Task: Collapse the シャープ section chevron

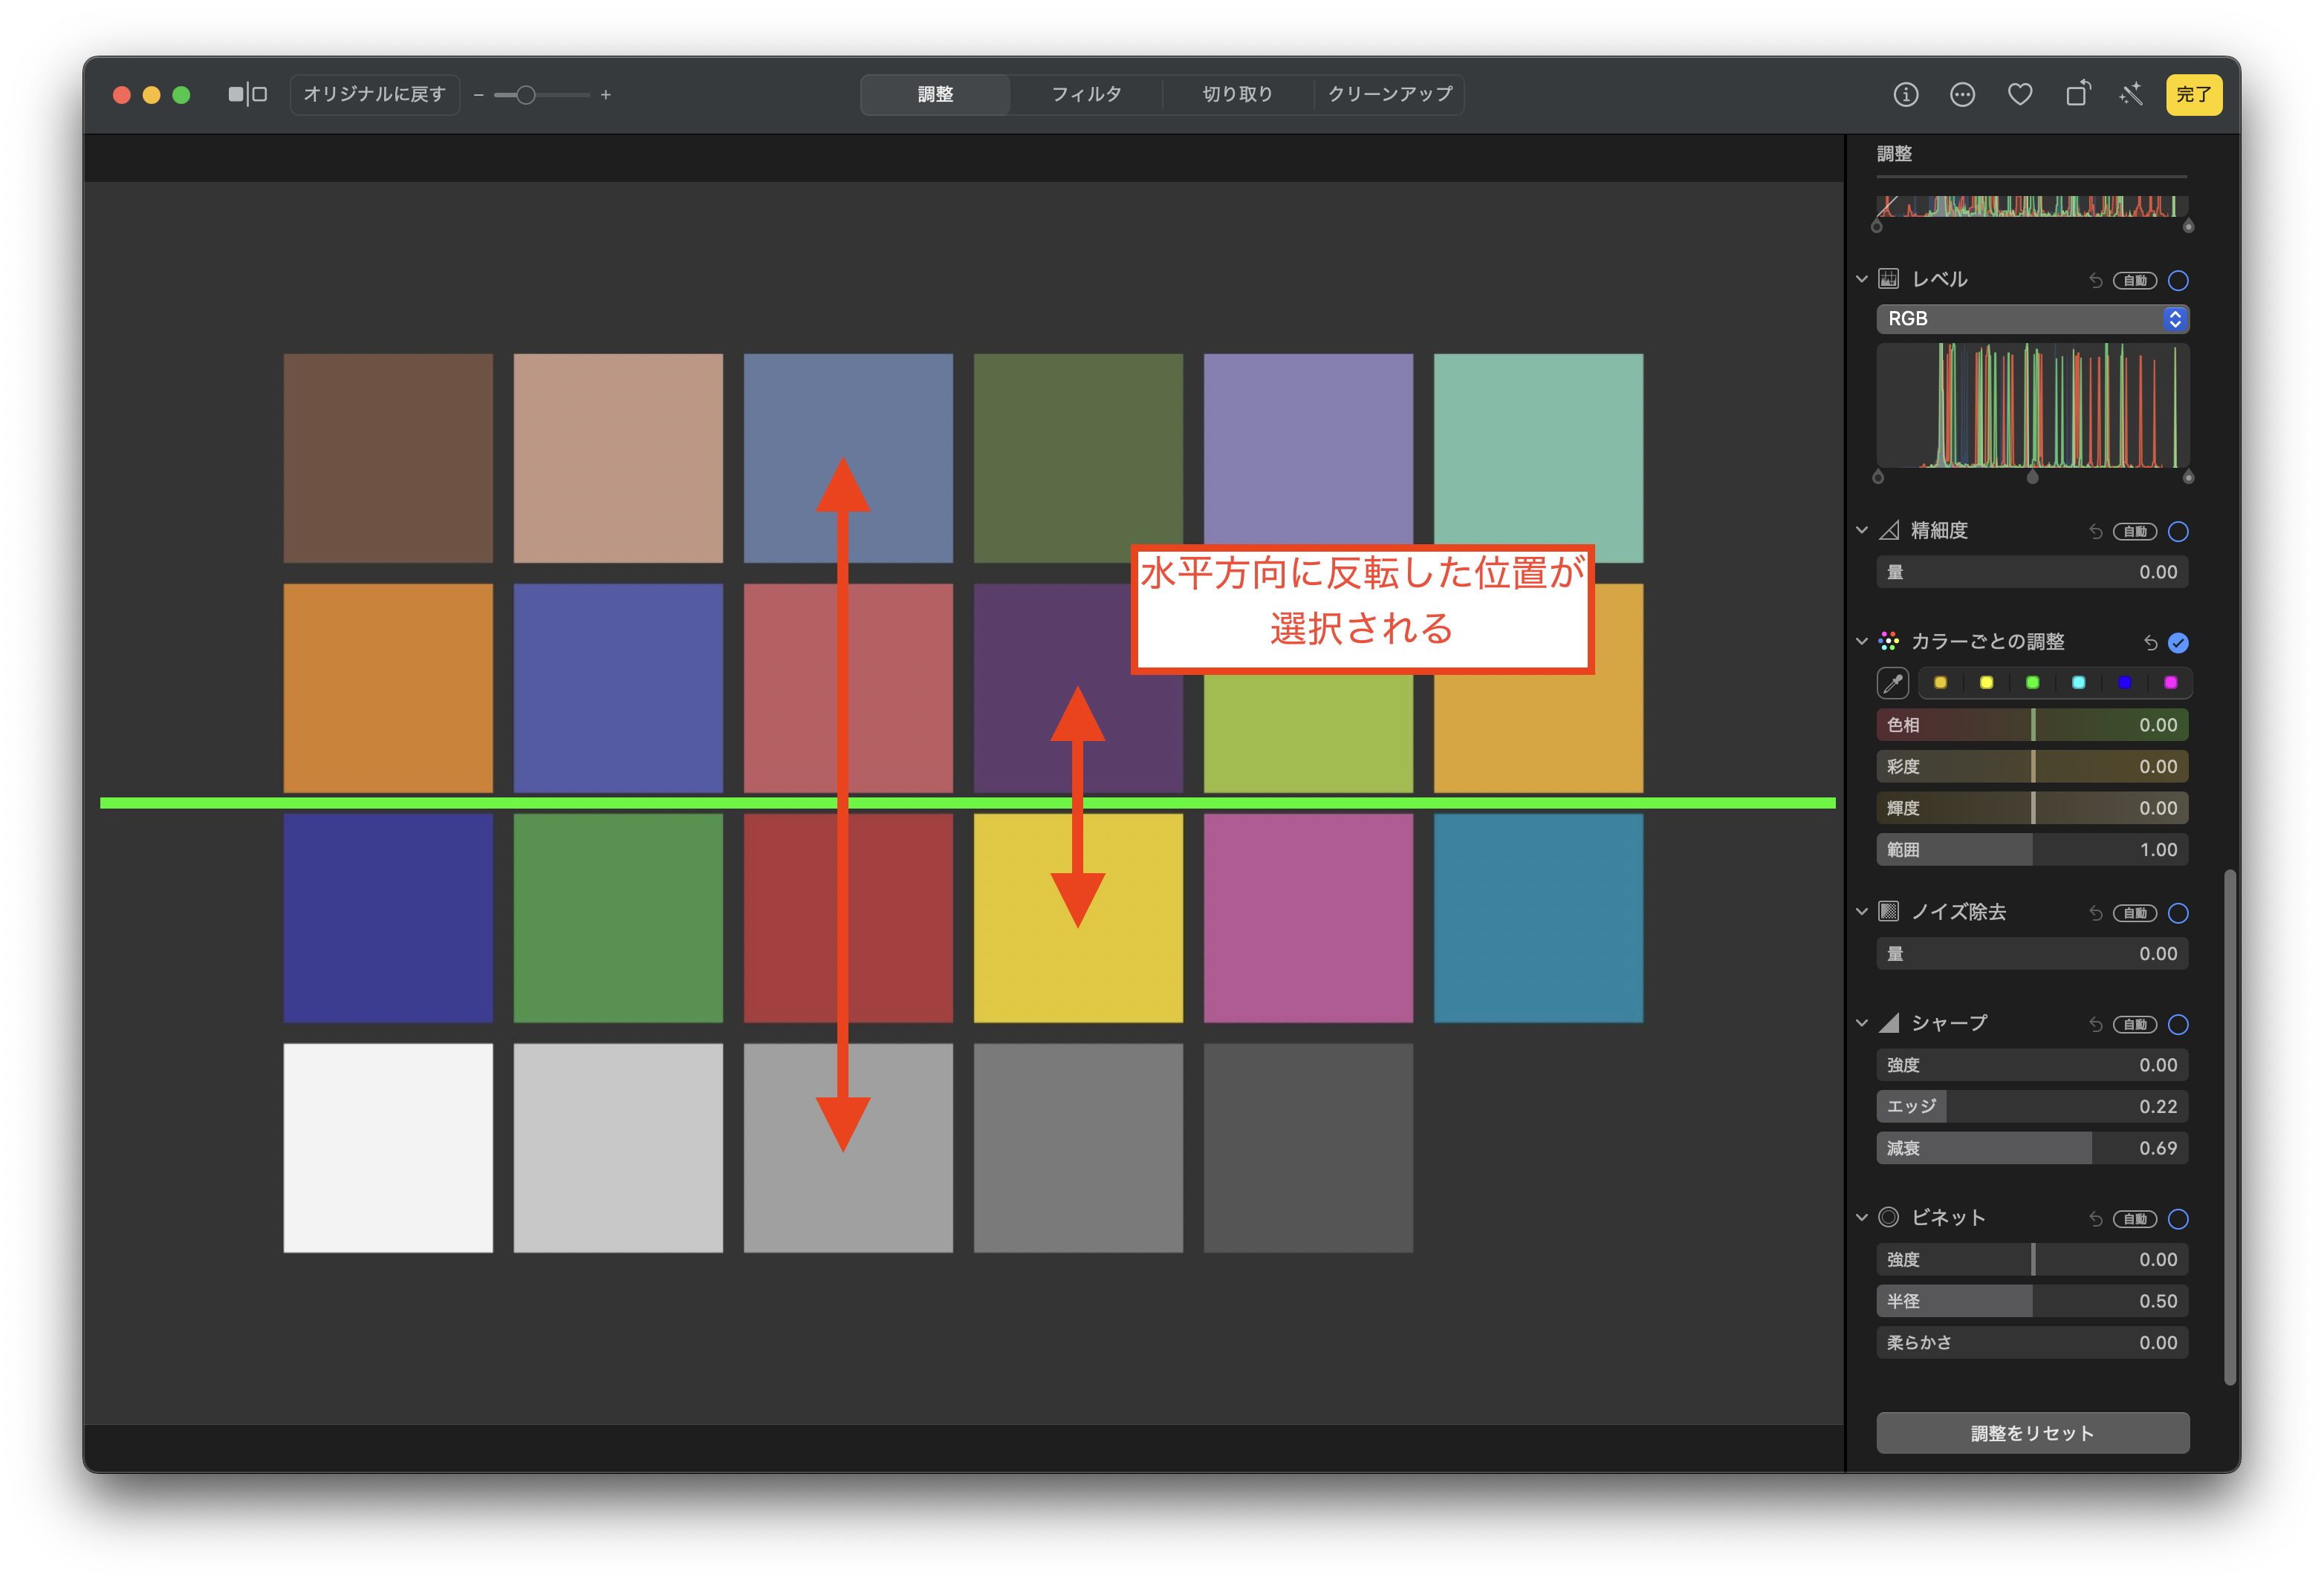Action: click(1861, 1023)
